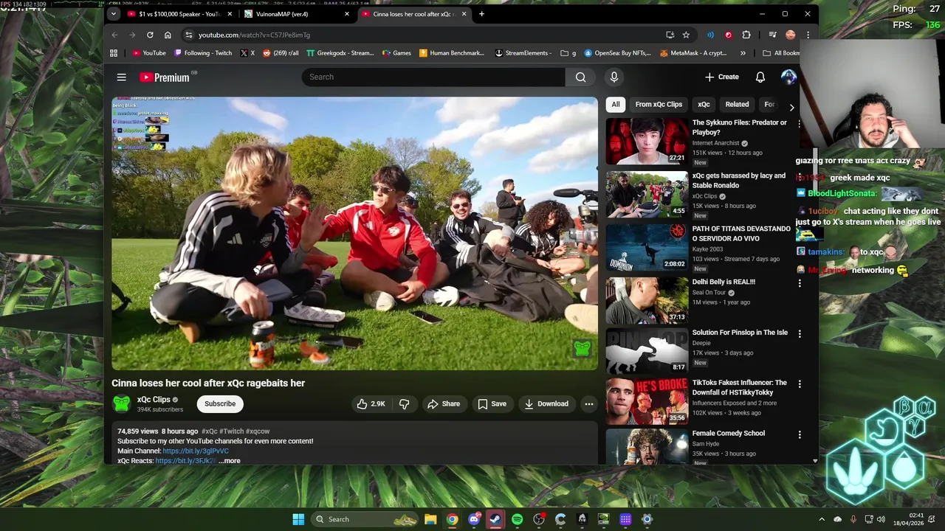Viewport: 945px width, 531px height.
Task: Open the Create menu
Action: [721, 77]
